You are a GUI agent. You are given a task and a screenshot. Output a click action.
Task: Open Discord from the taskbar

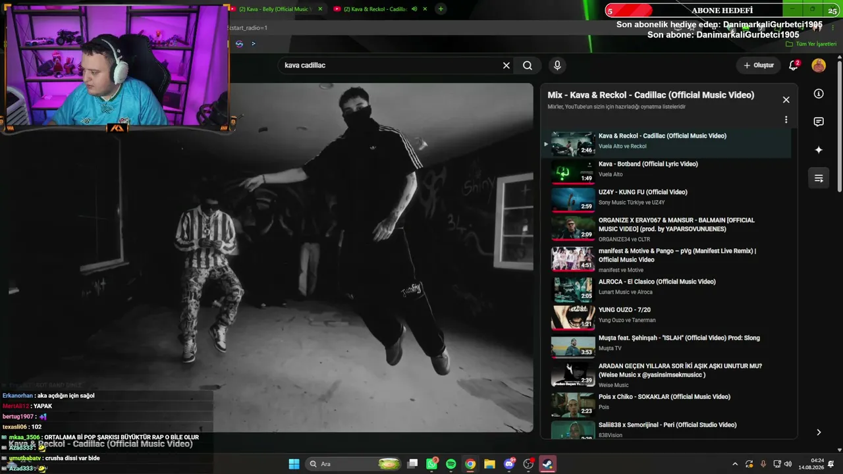pos(509,464)
